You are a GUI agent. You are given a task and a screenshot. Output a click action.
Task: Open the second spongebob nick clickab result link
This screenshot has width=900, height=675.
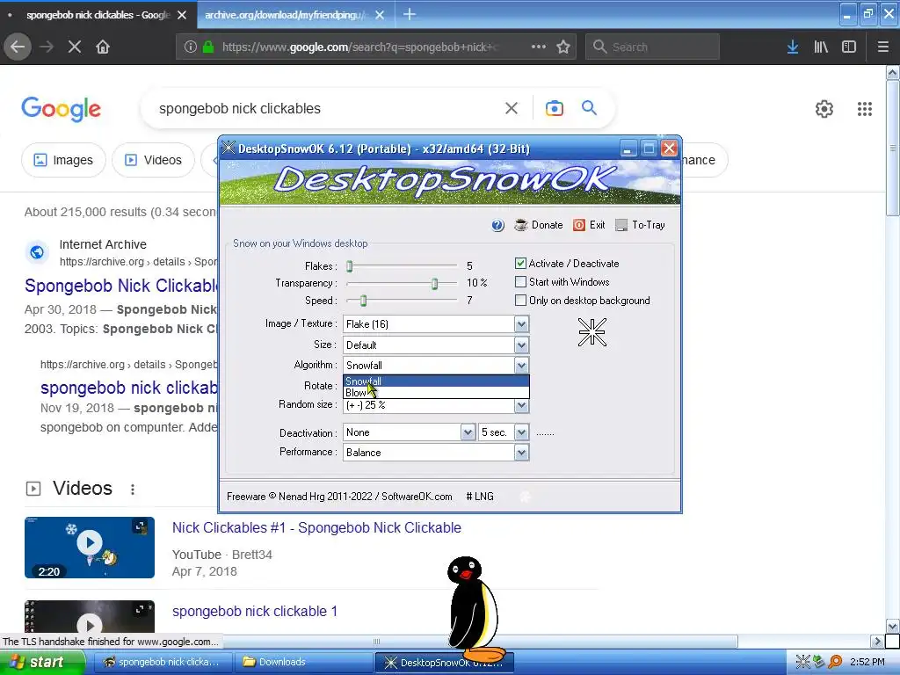tap(129, 388)
